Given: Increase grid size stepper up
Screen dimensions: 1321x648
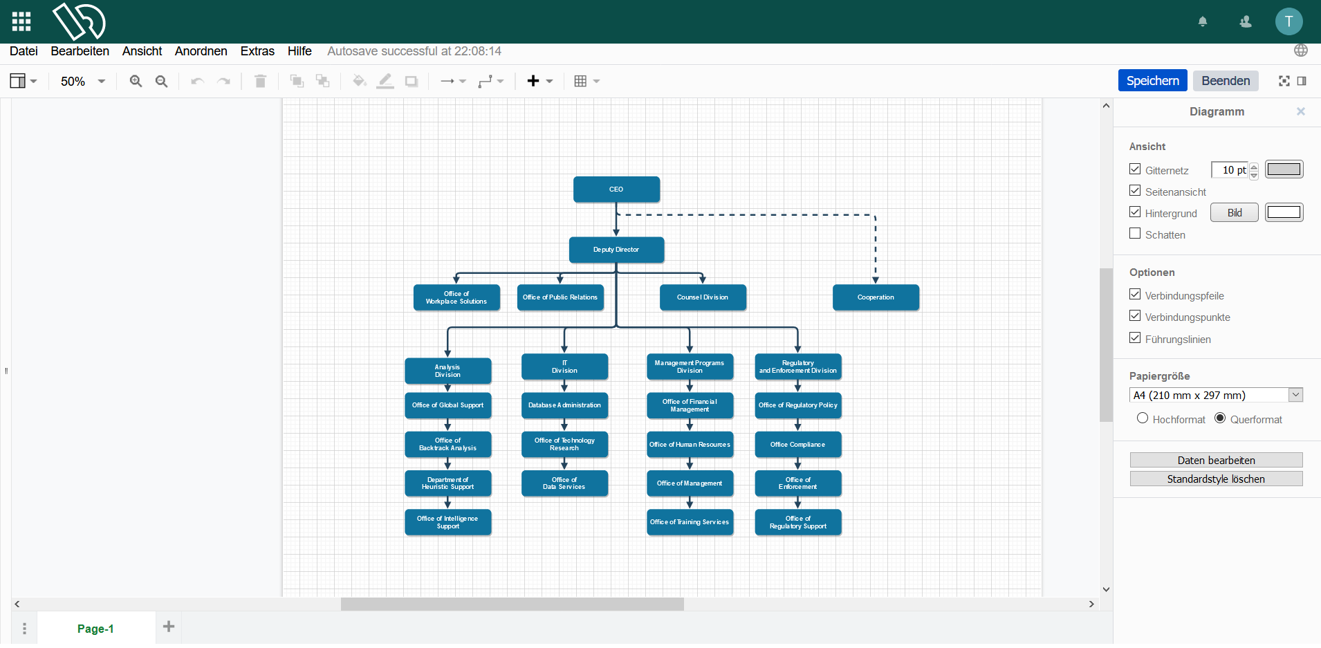Looking at the screenshot, I should 1254,166.
